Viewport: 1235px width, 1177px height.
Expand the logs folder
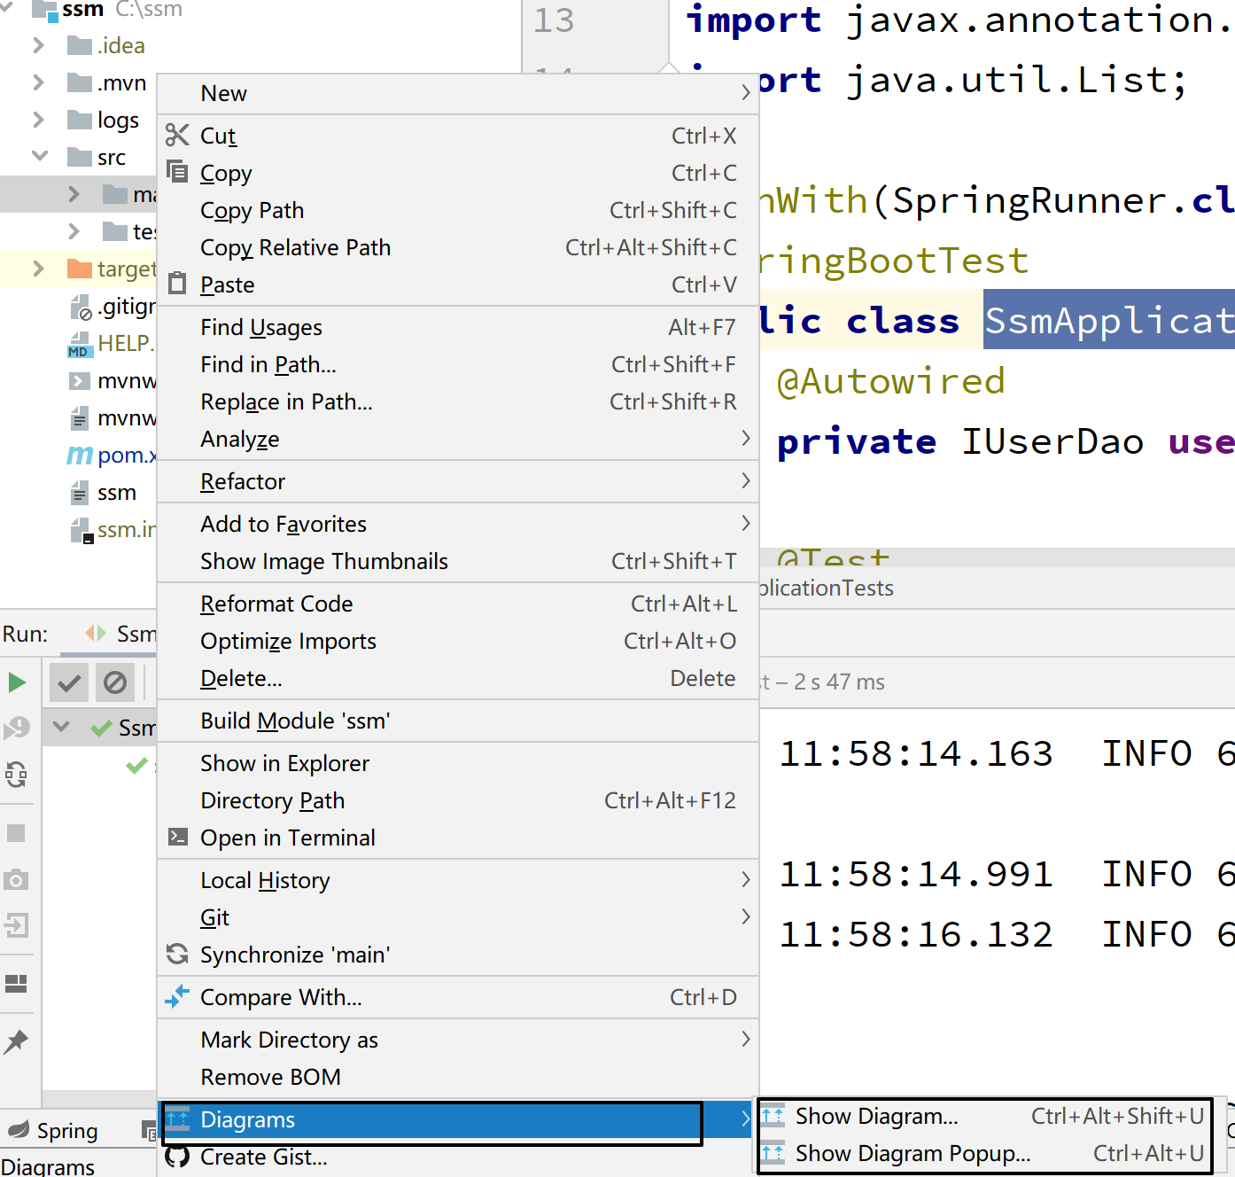(38, 119)
